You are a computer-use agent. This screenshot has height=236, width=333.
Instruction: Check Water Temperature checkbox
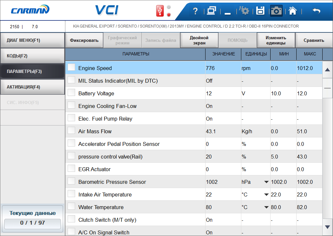[71, 206]
